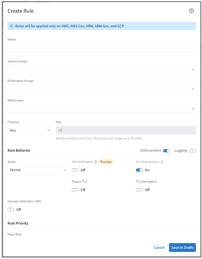Expand the Action dropdown showing Permit
Screen dimensions: 202x259
pyautogui.click(x=37, y=170)
